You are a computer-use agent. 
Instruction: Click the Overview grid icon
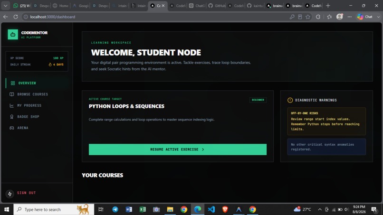pyautogui.click(x=13, y=83)
